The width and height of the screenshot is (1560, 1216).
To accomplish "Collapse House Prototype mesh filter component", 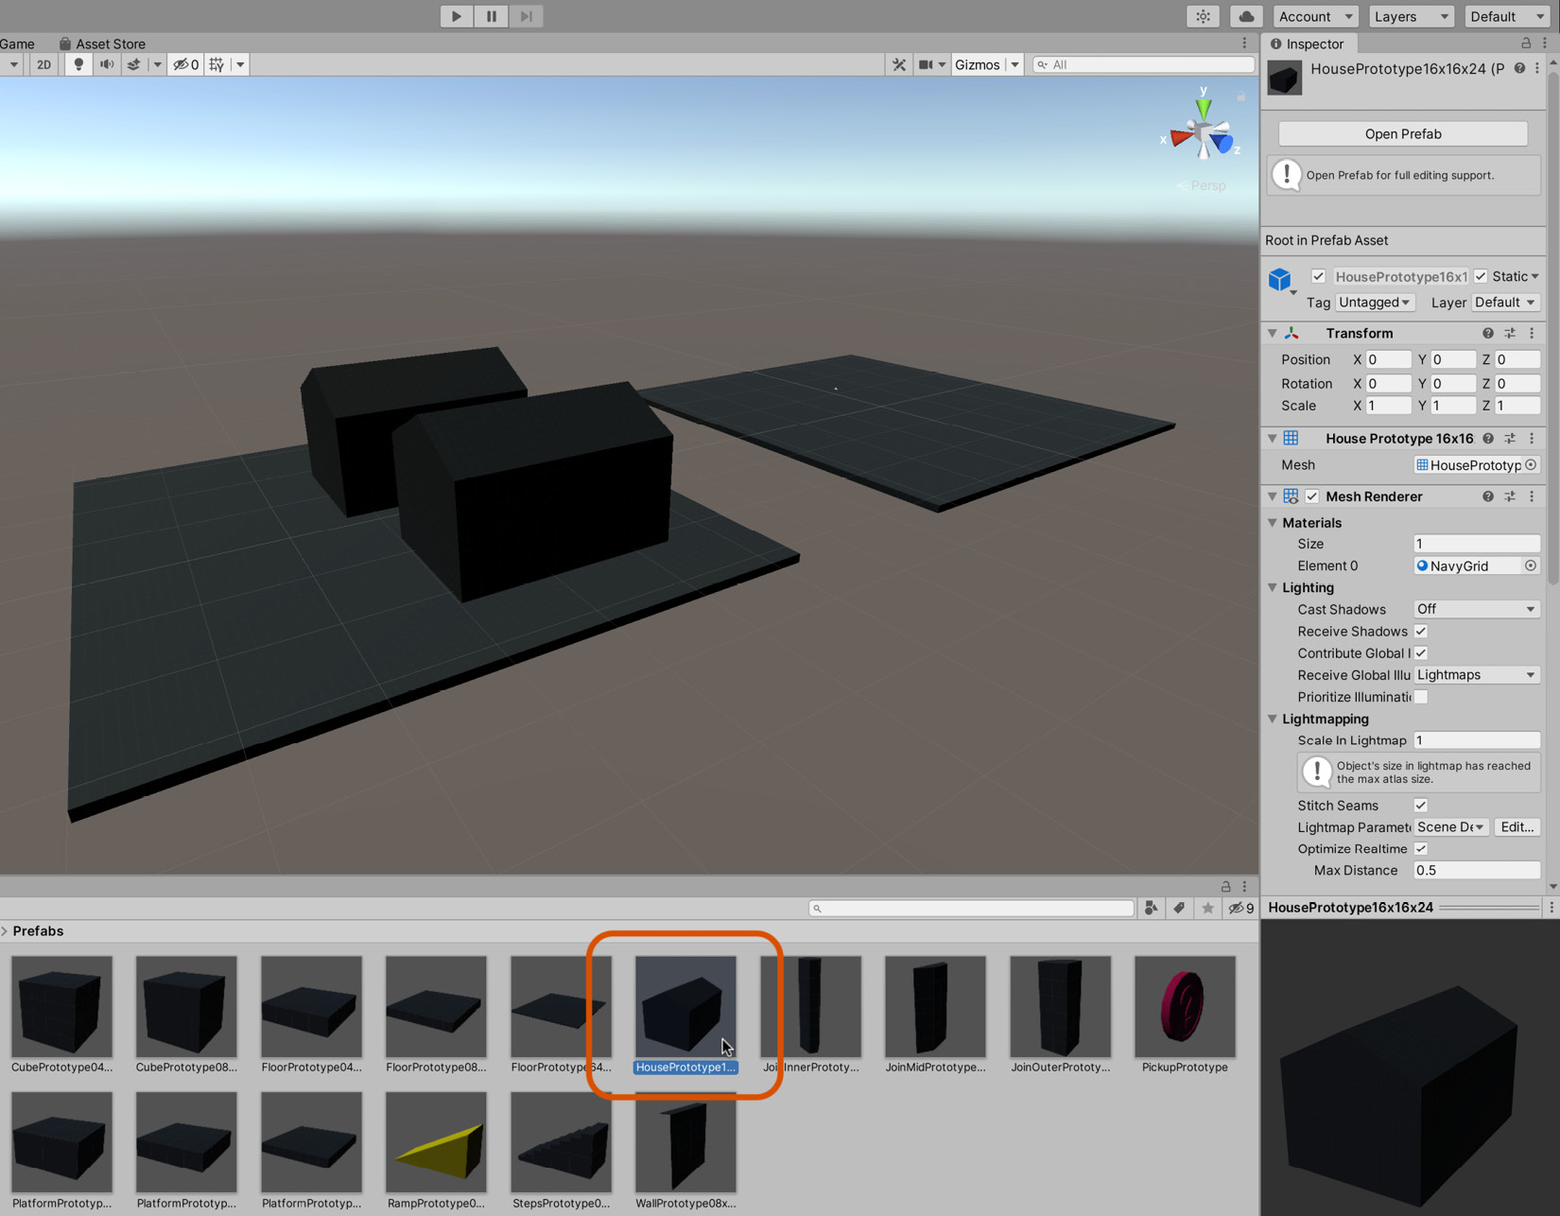I will coord(1273,438).
